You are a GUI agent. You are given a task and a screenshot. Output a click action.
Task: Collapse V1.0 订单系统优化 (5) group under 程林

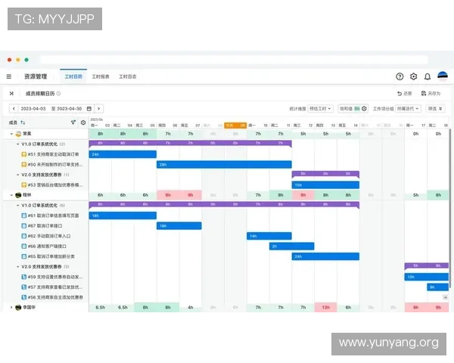[17, 205]
